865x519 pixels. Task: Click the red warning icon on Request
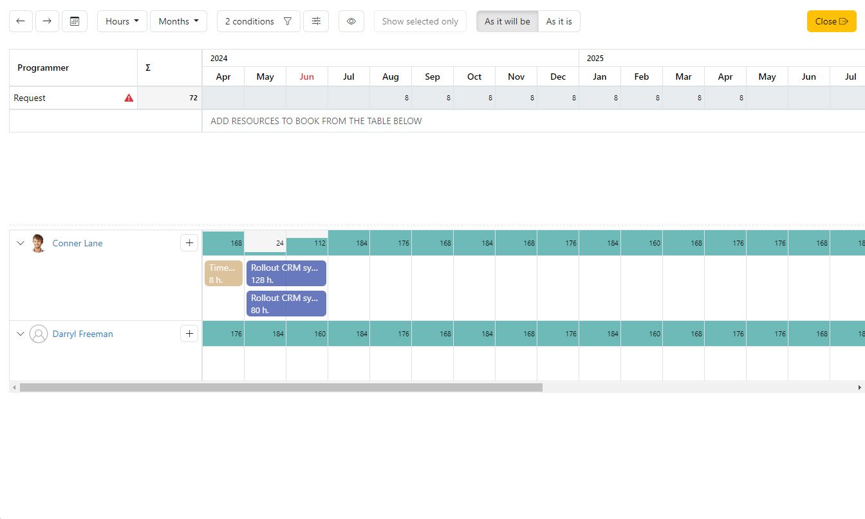coord(129,98)
